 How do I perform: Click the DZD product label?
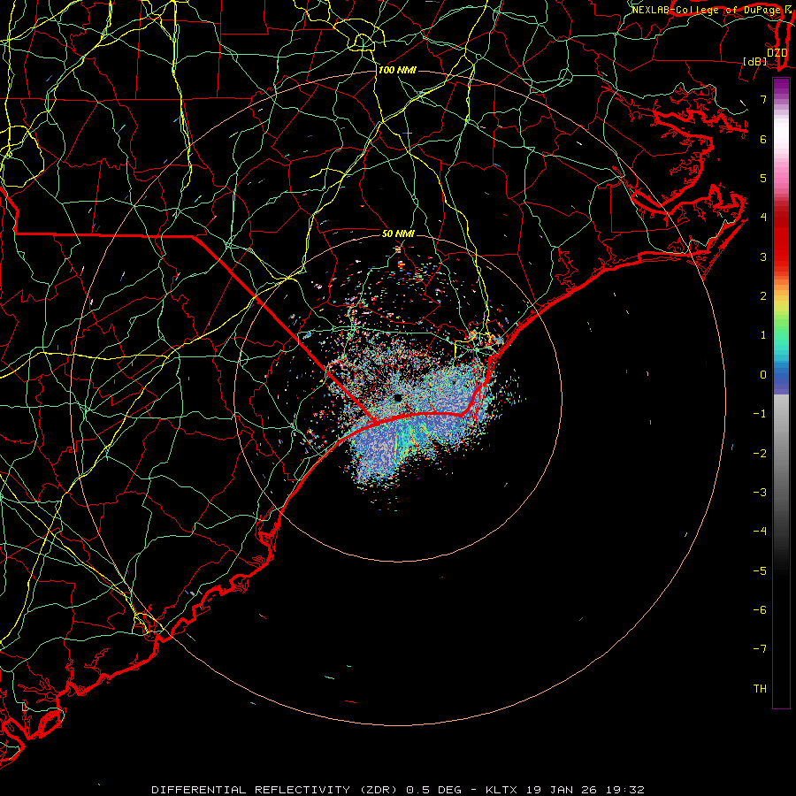(x=777, y=53)
